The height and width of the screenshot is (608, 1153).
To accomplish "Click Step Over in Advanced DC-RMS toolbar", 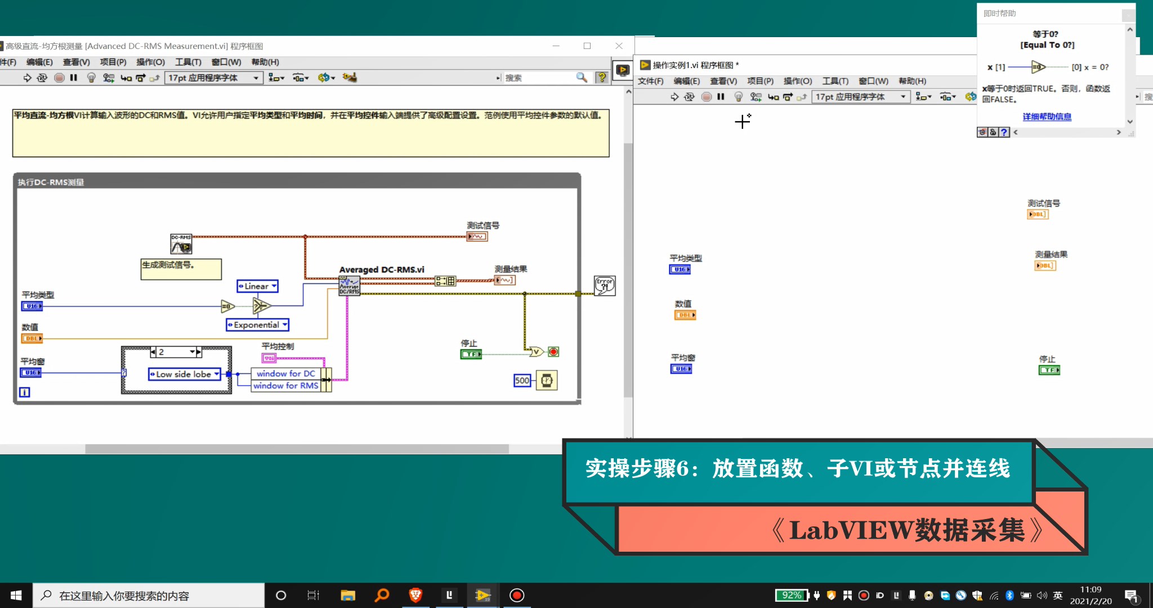I will pos(141,78).
